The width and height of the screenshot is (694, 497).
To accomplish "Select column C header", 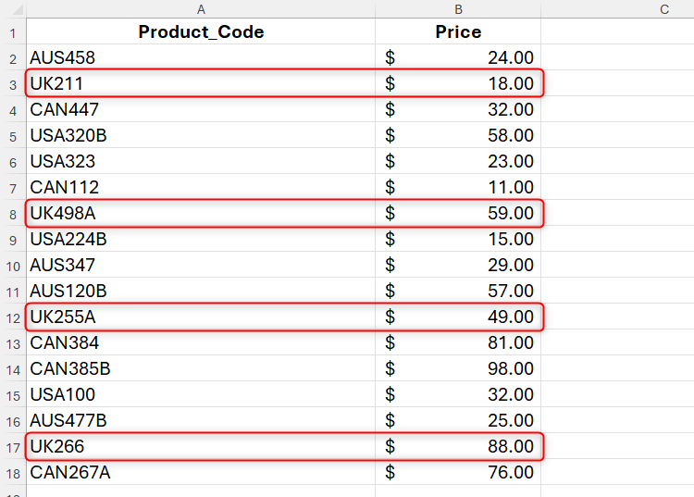I will click(664, 8).
